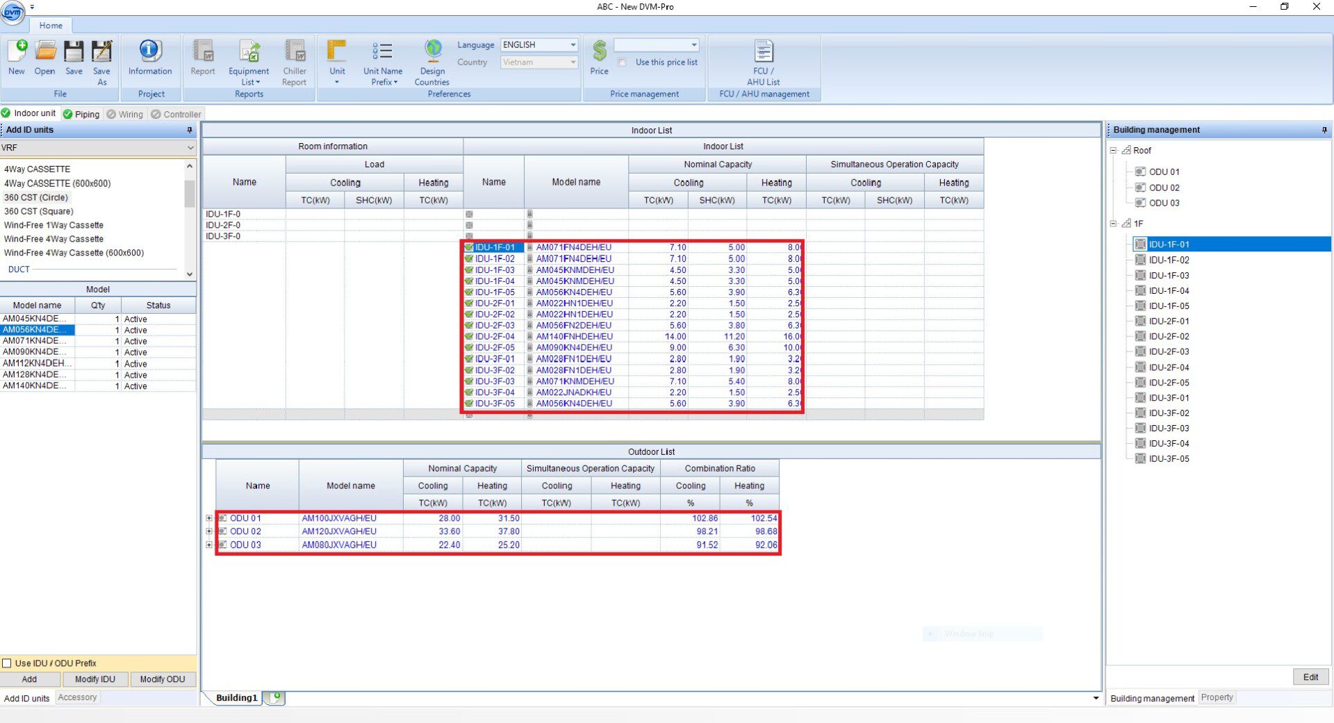Expand ODU 01 row in Outdoor List

208,518
